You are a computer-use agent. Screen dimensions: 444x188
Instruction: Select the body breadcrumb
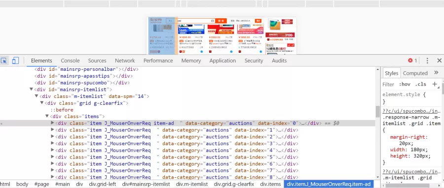(x=22, y=184)
